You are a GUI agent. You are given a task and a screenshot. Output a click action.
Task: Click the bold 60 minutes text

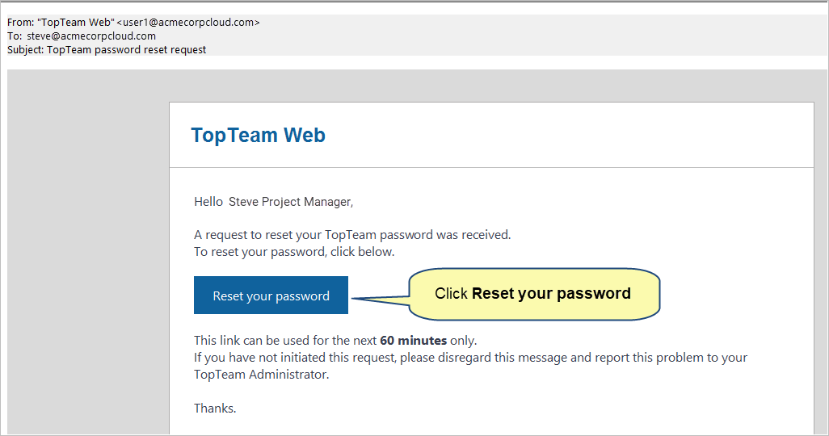414,341
